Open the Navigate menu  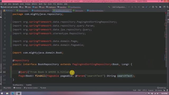pyautogui.click(x=16, y=4)
